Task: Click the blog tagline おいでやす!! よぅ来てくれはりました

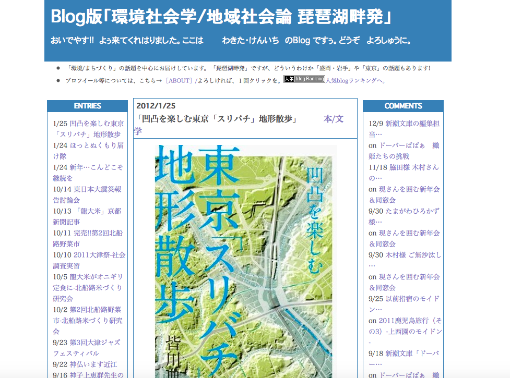Action: pyautogui.click(x=231, y=40)
